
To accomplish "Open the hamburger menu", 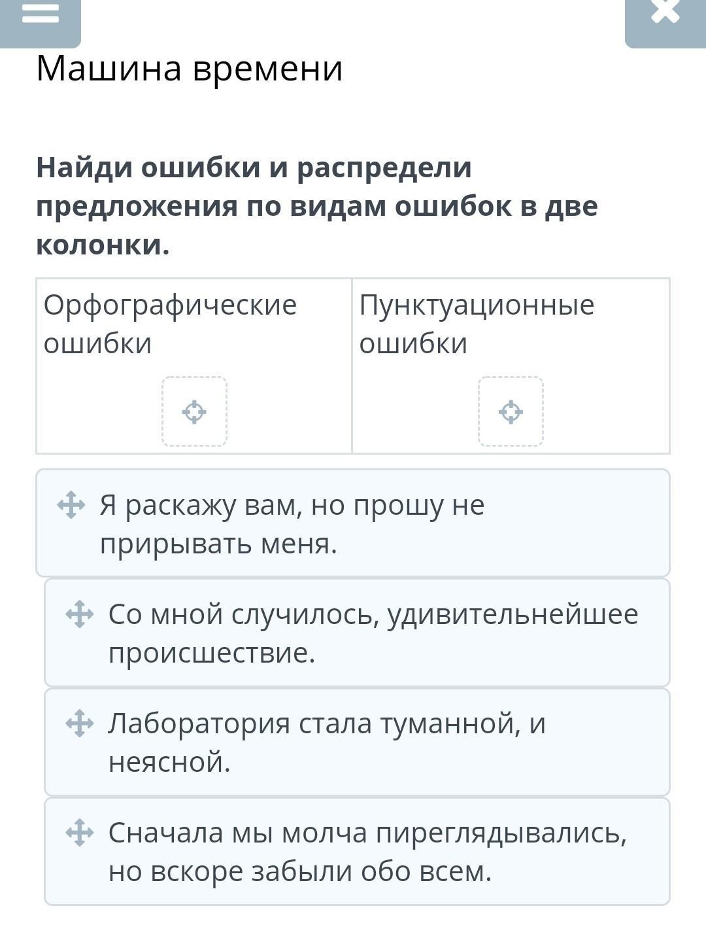I will [x=40, y=16].
